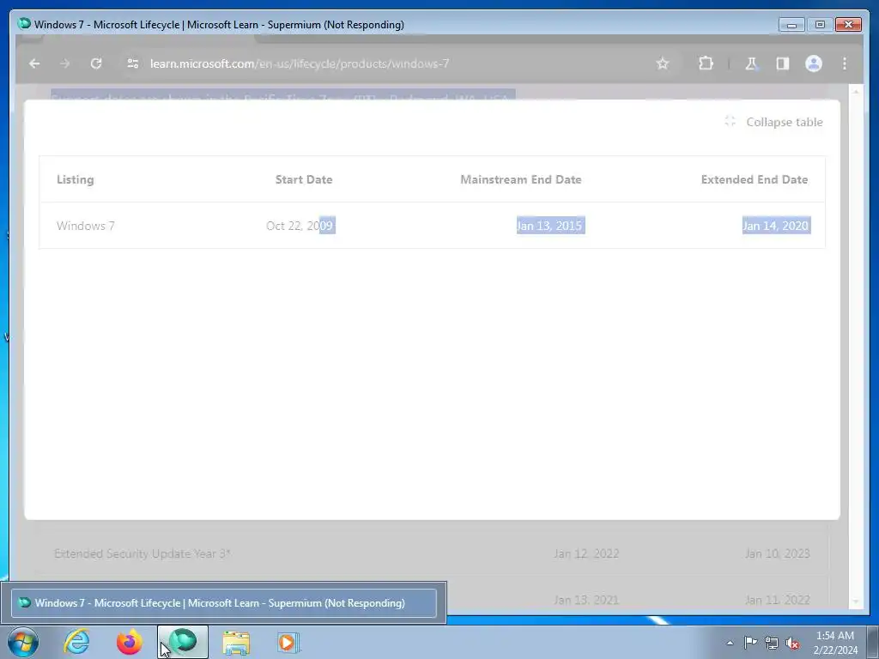Click the Jan 10, 2023 date
This screenshot has height=659, width=879.
[x=778, y=553]
